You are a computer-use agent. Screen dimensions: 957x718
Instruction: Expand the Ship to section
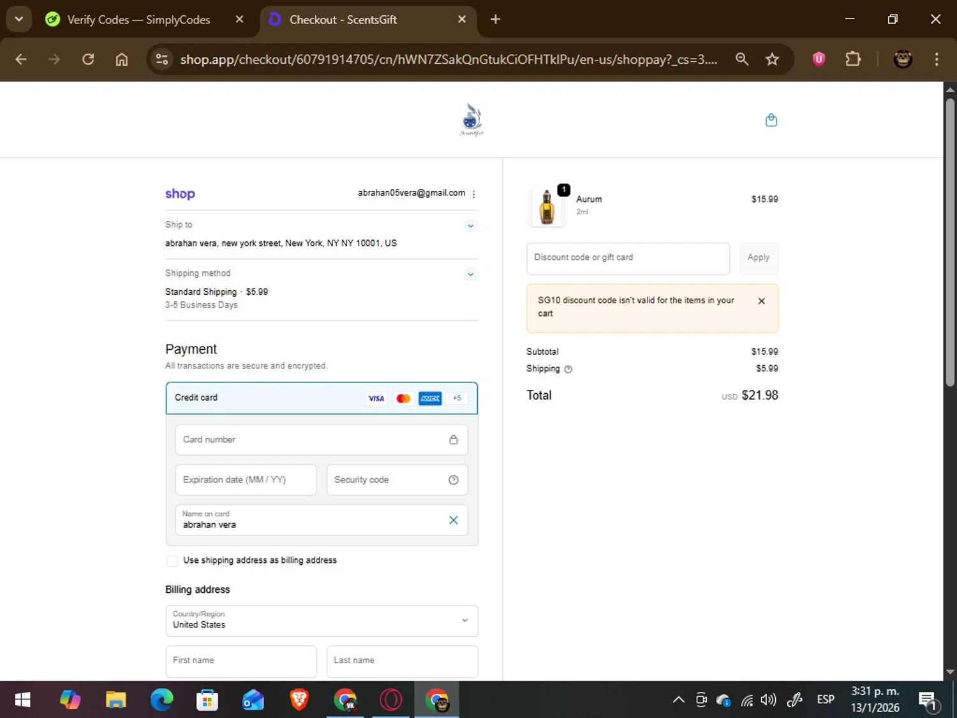470,226
